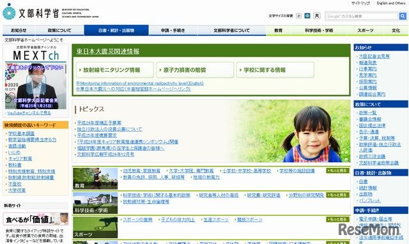Open 放射線対策・生命倫理等 link
This screenshot has width=409, height=244.
[146, 201]
